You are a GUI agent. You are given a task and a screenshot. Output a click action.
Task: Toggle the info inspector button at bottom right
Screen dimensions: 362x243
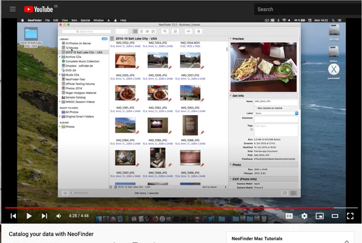click(293, 193)
